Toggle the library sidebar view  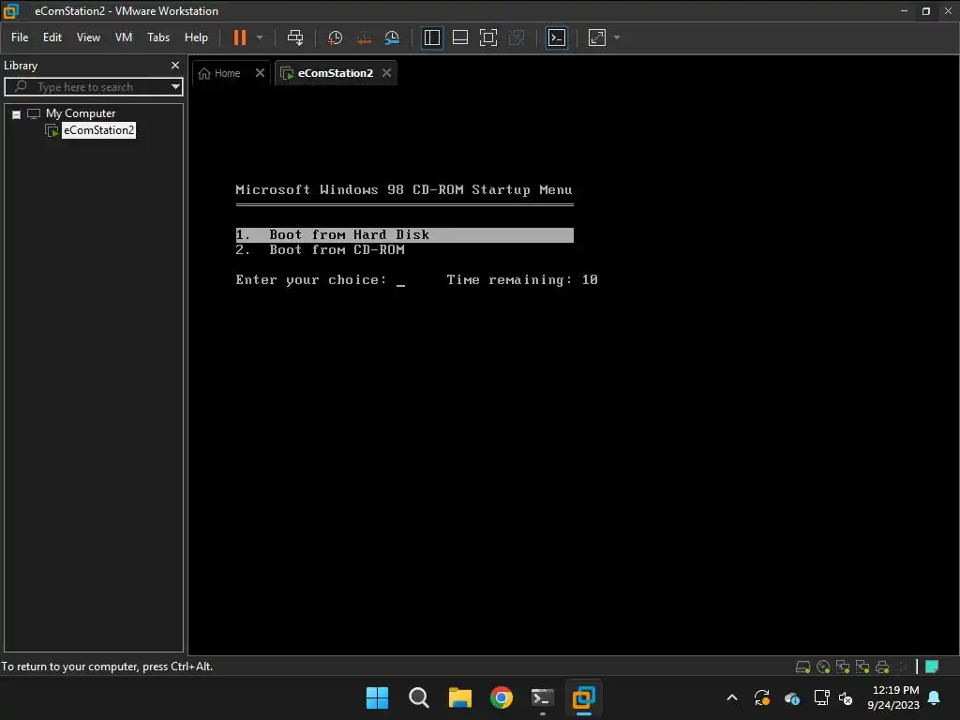coord(432,37)
